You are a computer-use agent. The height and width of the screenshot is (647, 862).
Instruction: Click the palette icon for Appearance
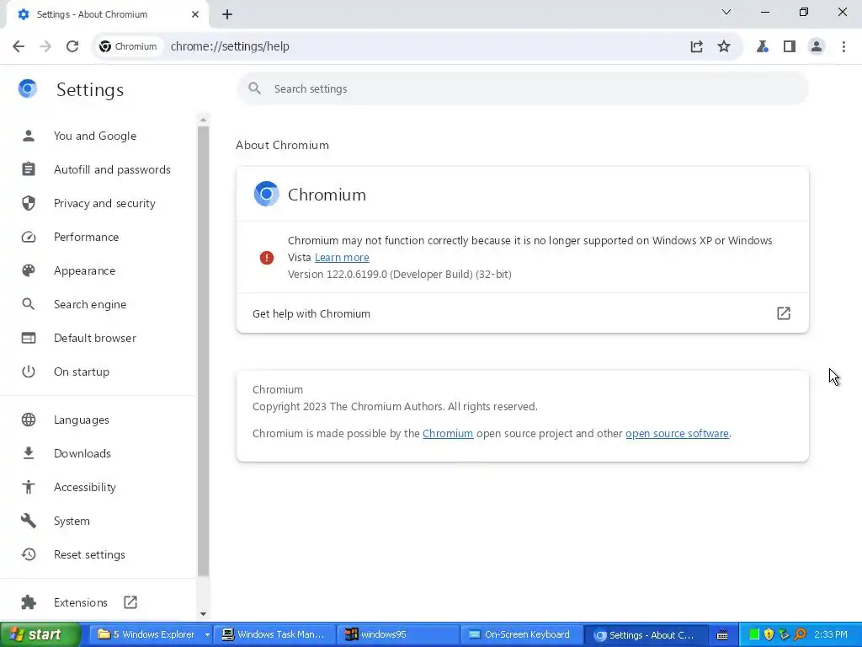point(29,270)
